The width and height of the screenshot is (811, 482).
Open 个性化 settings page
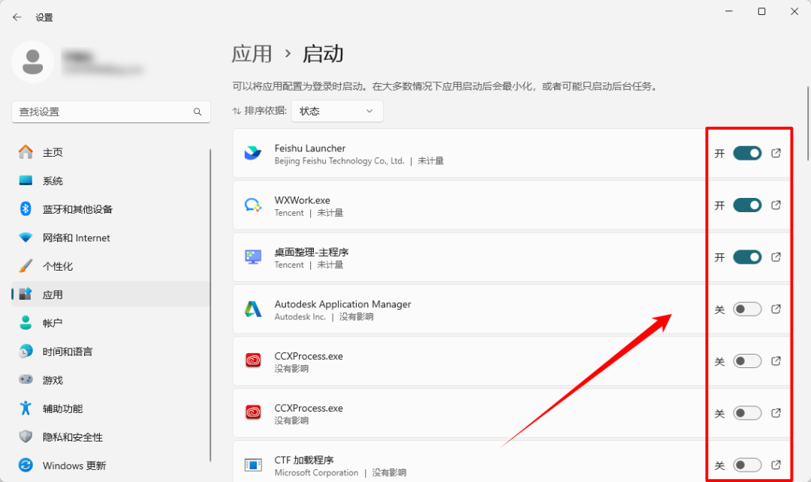(110, 266)
